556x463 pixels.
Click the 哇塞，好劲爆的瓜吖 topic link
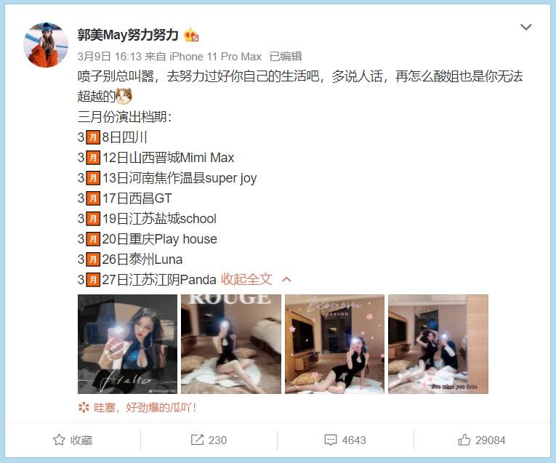tap(145, 408)
